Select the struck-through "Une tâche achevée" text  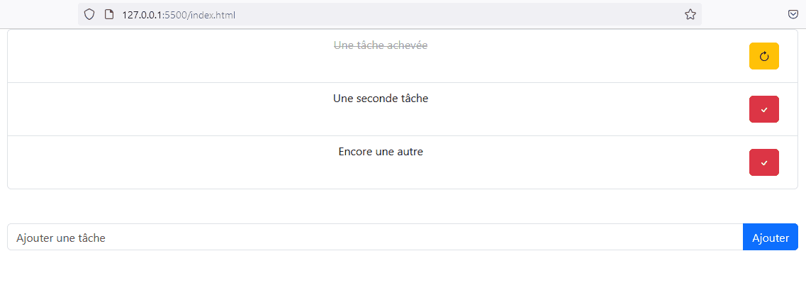coord(381,45)
